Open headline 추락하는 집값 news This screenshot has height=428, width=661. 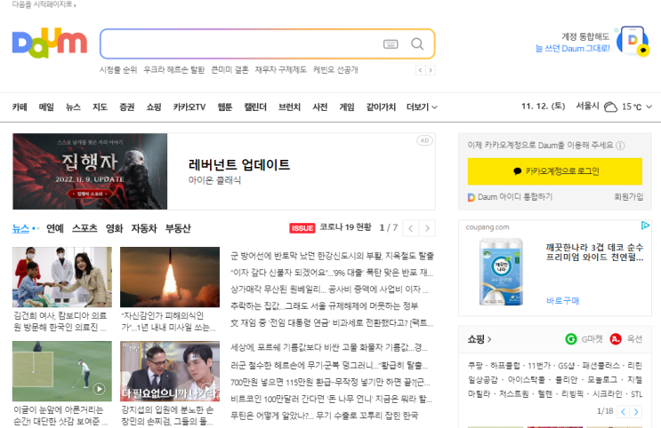tap(324, 306)
